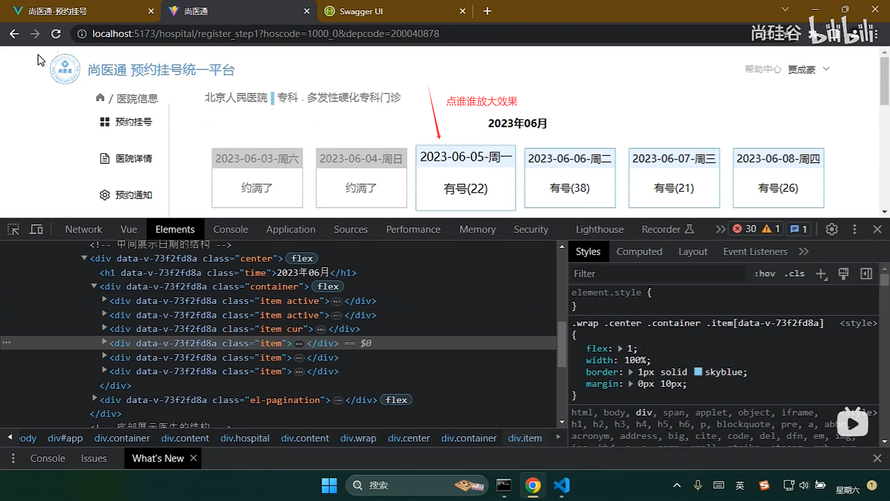890x501 pixels.
Task: Toggle the device emulation toolbar
Action: 36,229
